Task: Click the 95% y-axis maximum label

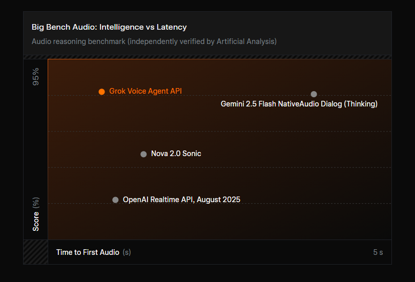Action: click(x=36, y=76)
